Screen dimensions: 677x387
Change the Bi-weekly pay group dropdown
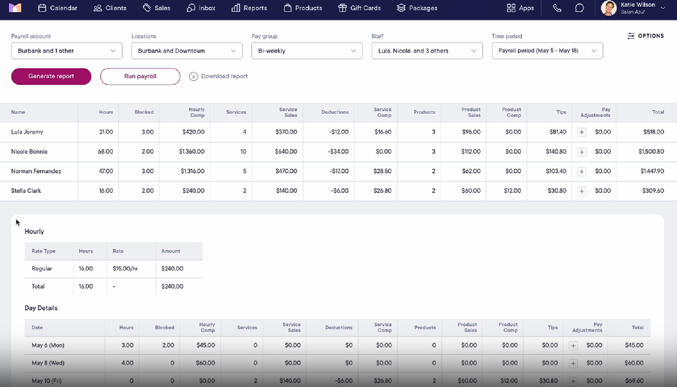[307, 51]
